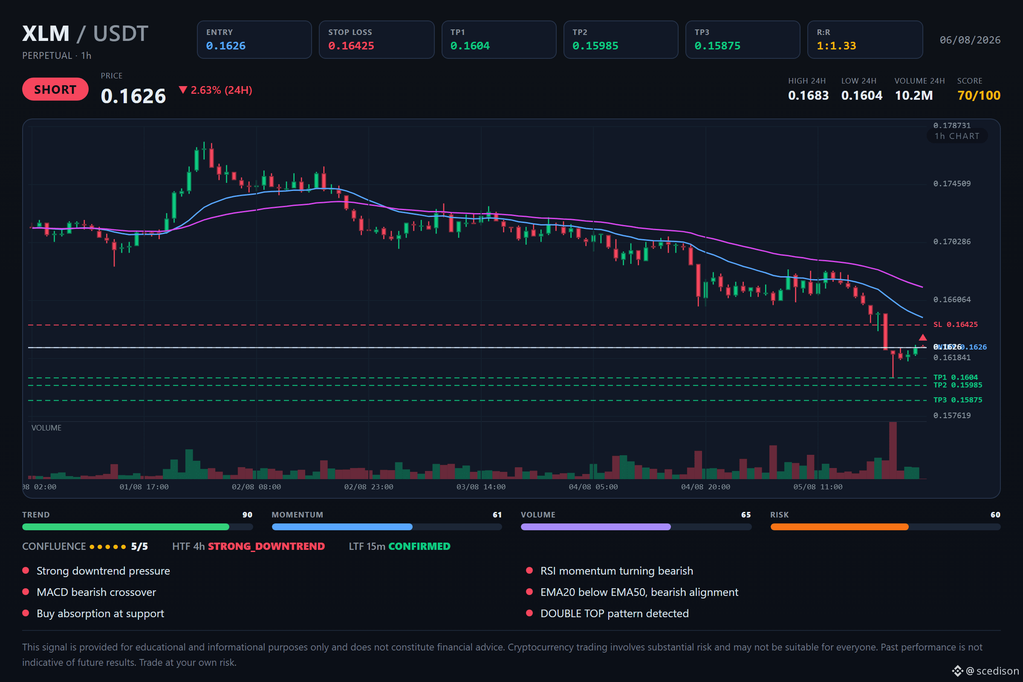Click the time axis label '01/08 17:00'

point(144,487)
